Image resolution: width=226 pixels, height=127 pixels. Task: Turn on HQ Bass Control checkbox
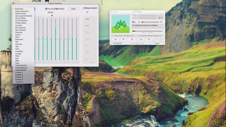[x=85, y=12]
